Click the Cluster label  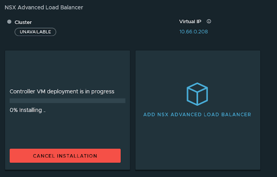click(x=23, y=22)
